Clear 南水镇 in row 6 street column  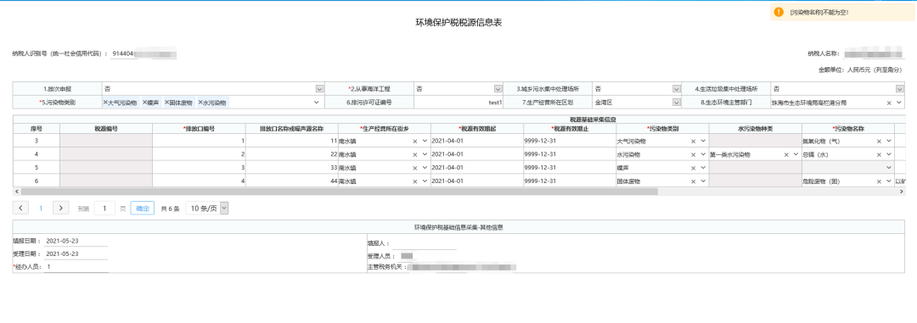(415, 181)
